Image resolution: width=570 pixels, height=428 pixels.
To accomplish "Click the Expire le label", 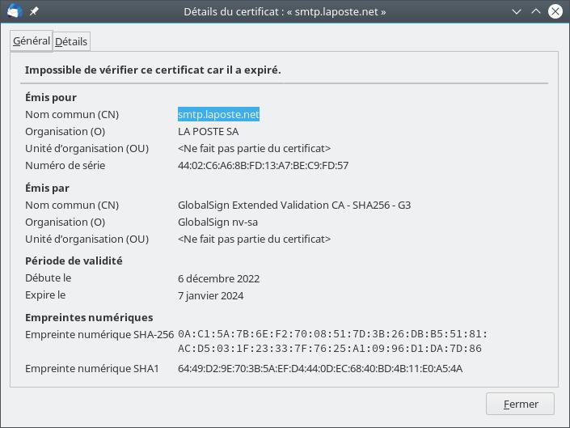I will (x=45, y=295).
